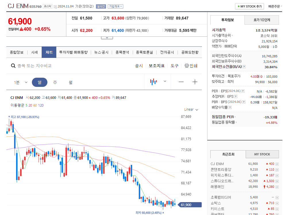Click the calendar icon beside 2024.11.04
The image size is (283, 215).
(55, 7)
